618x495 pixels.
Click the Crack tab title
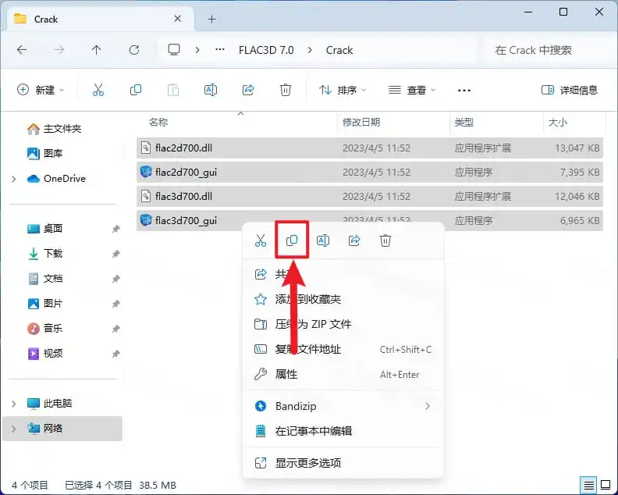coord(46,19)
